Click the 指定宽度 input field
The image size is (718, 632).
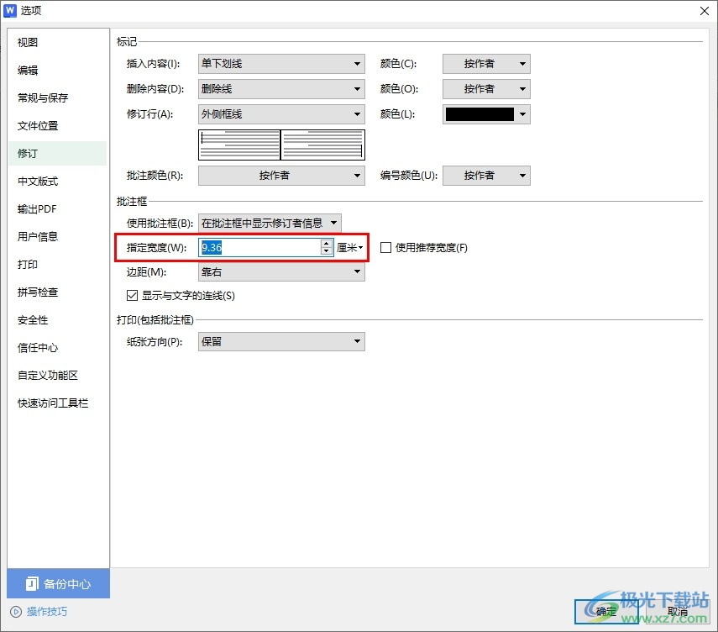click(259, 247)
